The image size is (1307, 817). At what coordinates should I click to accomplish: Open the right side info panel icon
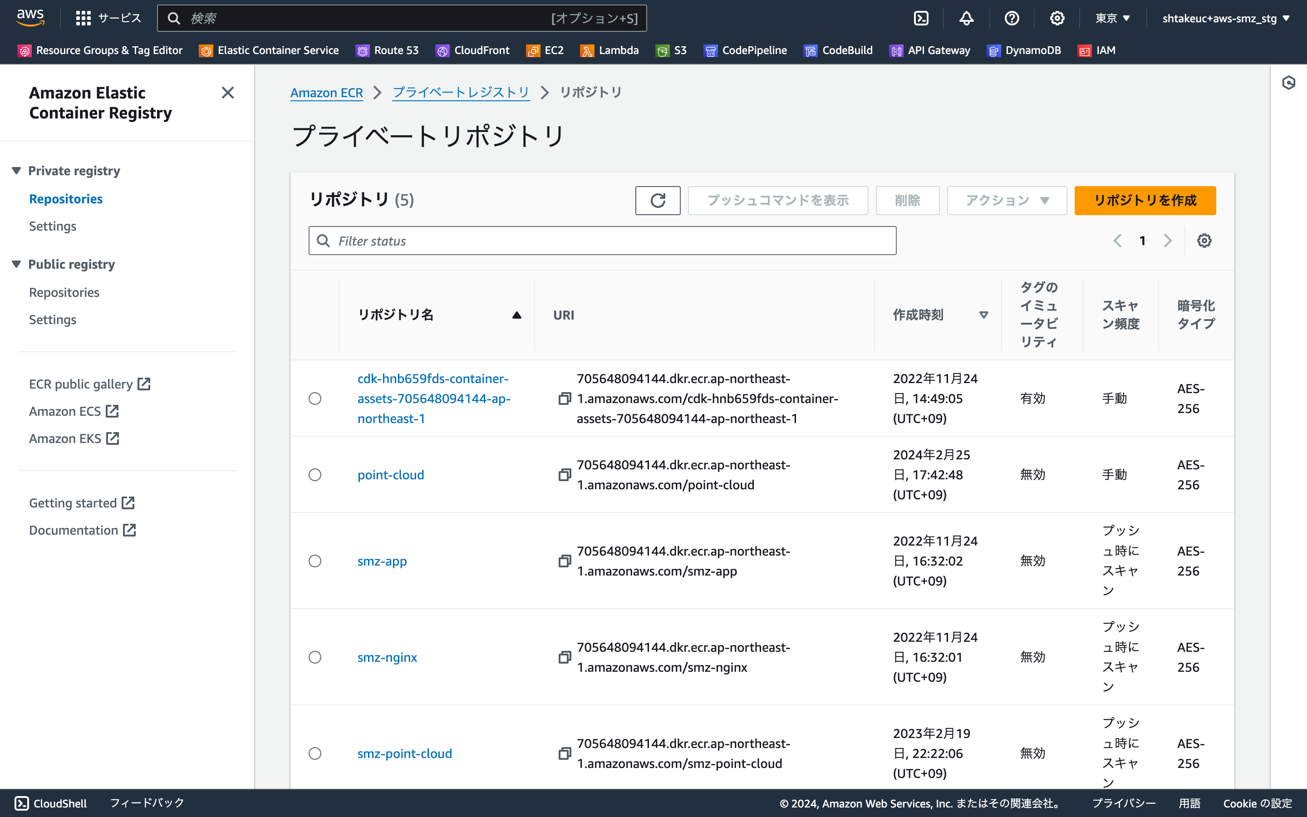pyautogui.click(x=1289, y=83)
